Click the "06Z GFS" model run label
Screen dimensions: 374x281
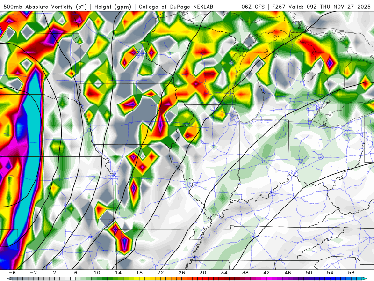point(253,7)
